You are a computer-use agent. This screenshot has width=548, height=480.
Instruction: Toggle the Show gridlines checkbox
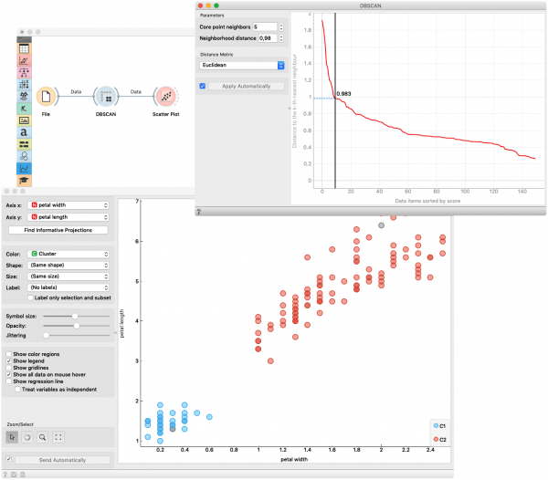click(8, 368)
